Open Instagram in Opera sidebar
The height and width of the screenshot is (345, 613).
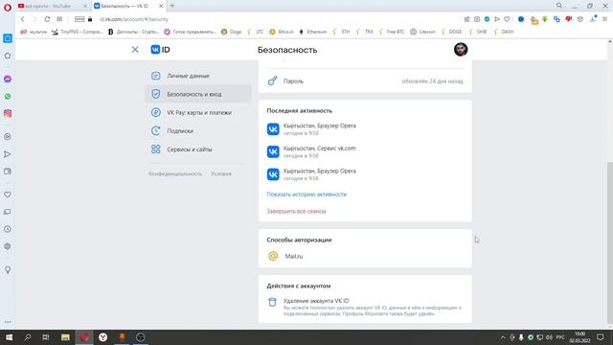(x=8, y=113)
